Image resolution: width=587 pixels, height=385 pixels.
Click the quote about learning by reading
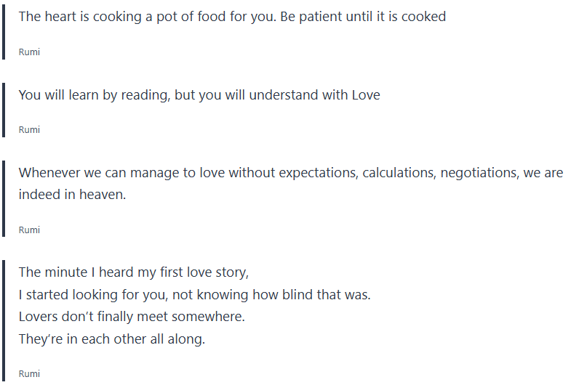pos(199,94)
